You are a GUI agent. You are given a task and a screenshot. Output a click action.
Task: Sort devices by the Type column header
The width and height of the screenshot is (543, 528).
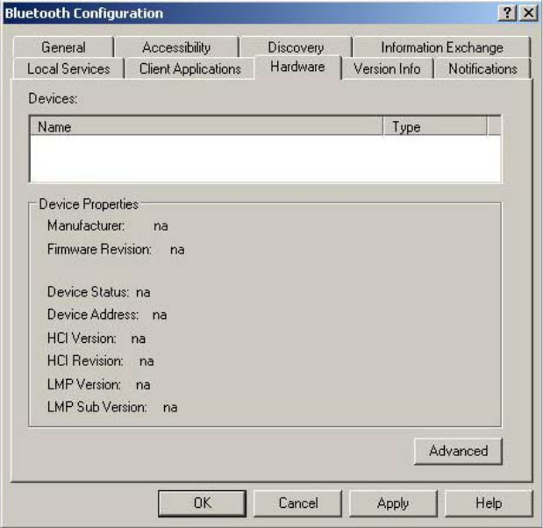click(x=435, y=126)
